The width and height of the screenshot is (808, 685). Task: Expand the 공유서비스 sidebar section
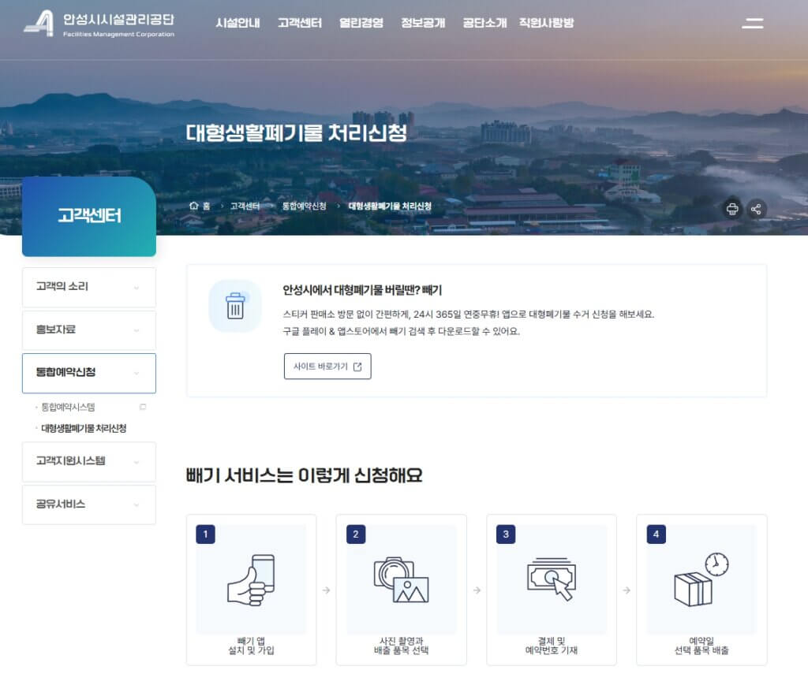pos(88,504)
